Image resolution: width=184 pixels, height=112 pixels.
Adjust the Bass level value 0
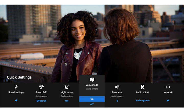pos(117,101)
